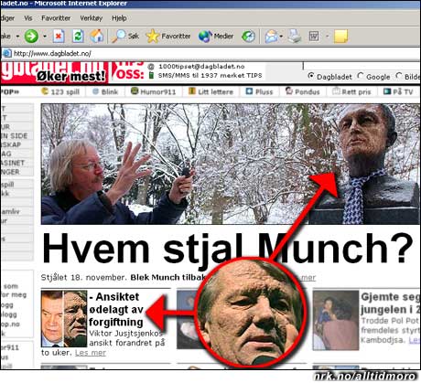Expand the dropdown arrow beside the Word icon
421x383 pixels.
[x=327, y=37]
